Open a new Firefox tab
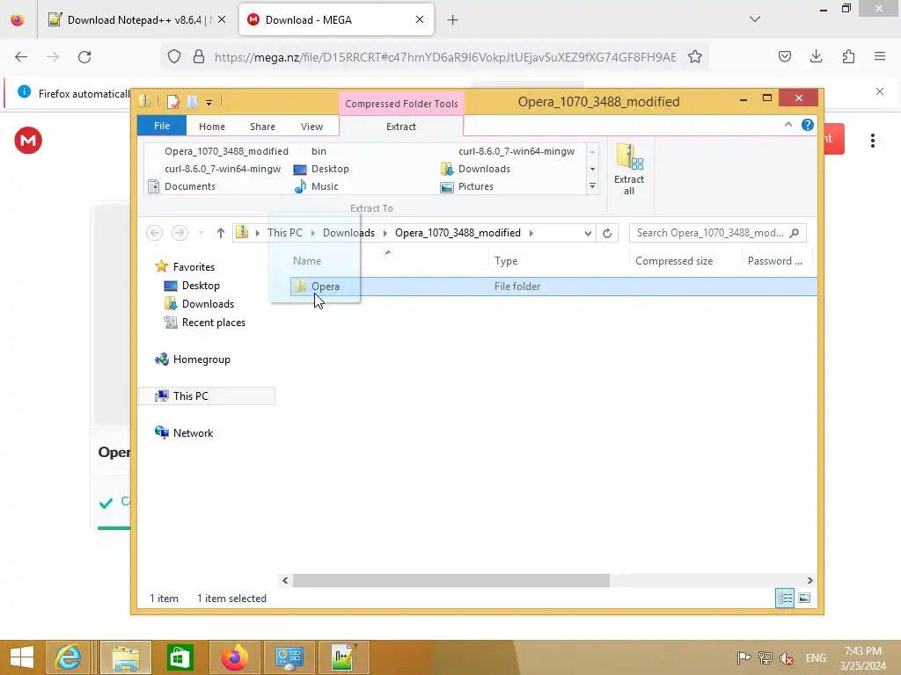 click(x=452, y=20)
